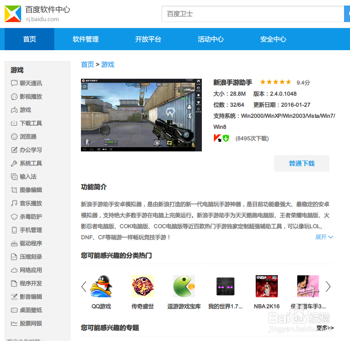Select the 杀毒防护 shield icon

pos(14,217)
